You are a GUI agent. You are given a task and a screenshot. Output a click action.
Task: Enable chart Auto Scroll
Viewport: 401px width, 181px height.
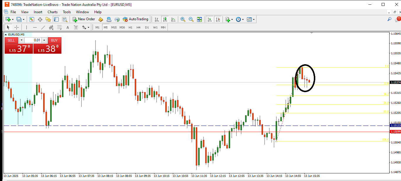coord(209,19)
